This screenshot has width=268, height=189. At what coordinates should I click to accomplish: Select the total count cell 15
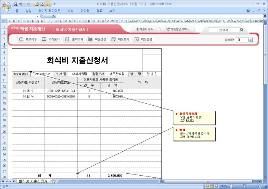click(x=89, y=176)
